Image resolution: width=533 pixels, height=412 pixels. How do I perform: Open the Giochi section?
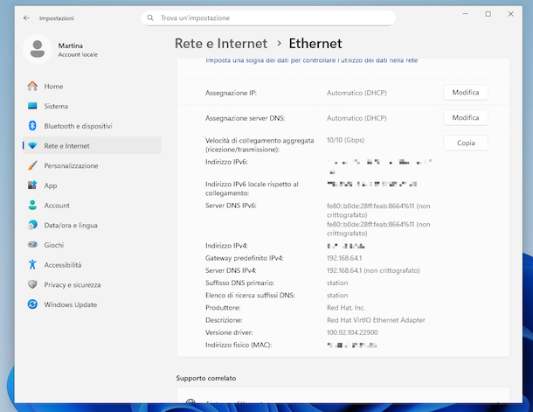coord(92,245)
